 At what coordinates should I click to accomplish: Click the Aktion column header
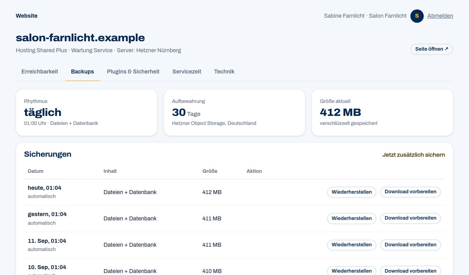254,171
